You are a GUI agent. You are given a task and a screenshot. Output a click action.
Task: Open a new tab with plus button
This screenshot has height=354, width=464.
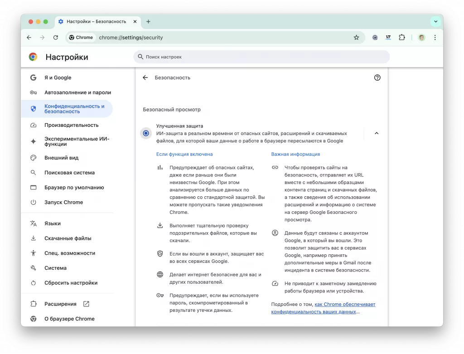pyautogui.click(x=148, y=21)
